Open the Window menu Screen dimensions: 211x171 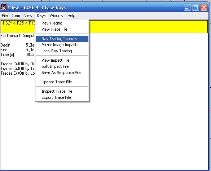56,16
